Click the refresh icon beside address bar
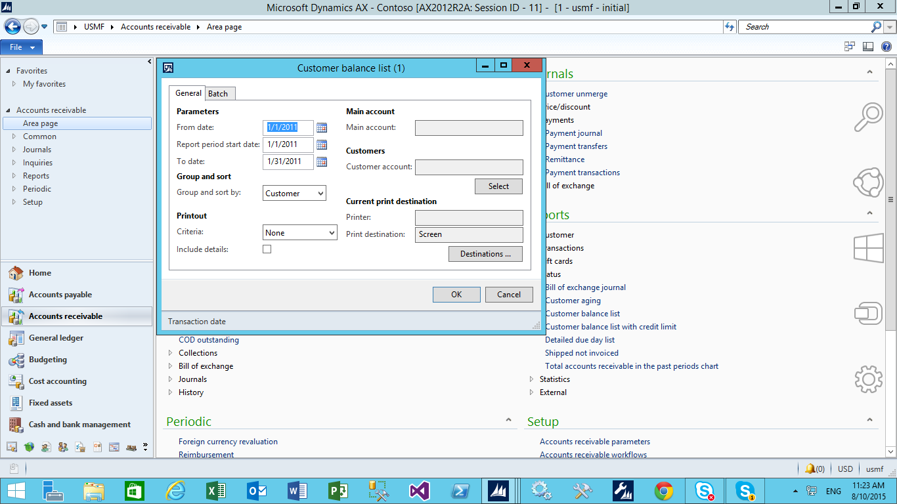The image size is (897, 504). (730, 27)
